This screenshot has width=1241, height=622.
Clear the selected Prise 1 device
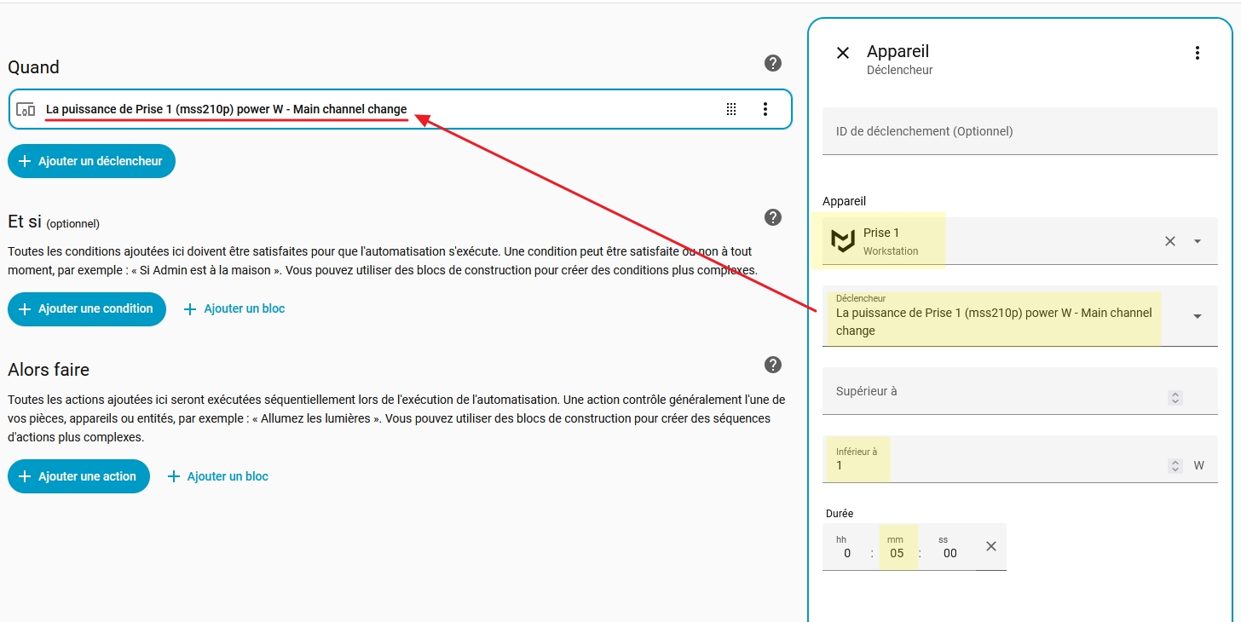[x=1170, y=241]
